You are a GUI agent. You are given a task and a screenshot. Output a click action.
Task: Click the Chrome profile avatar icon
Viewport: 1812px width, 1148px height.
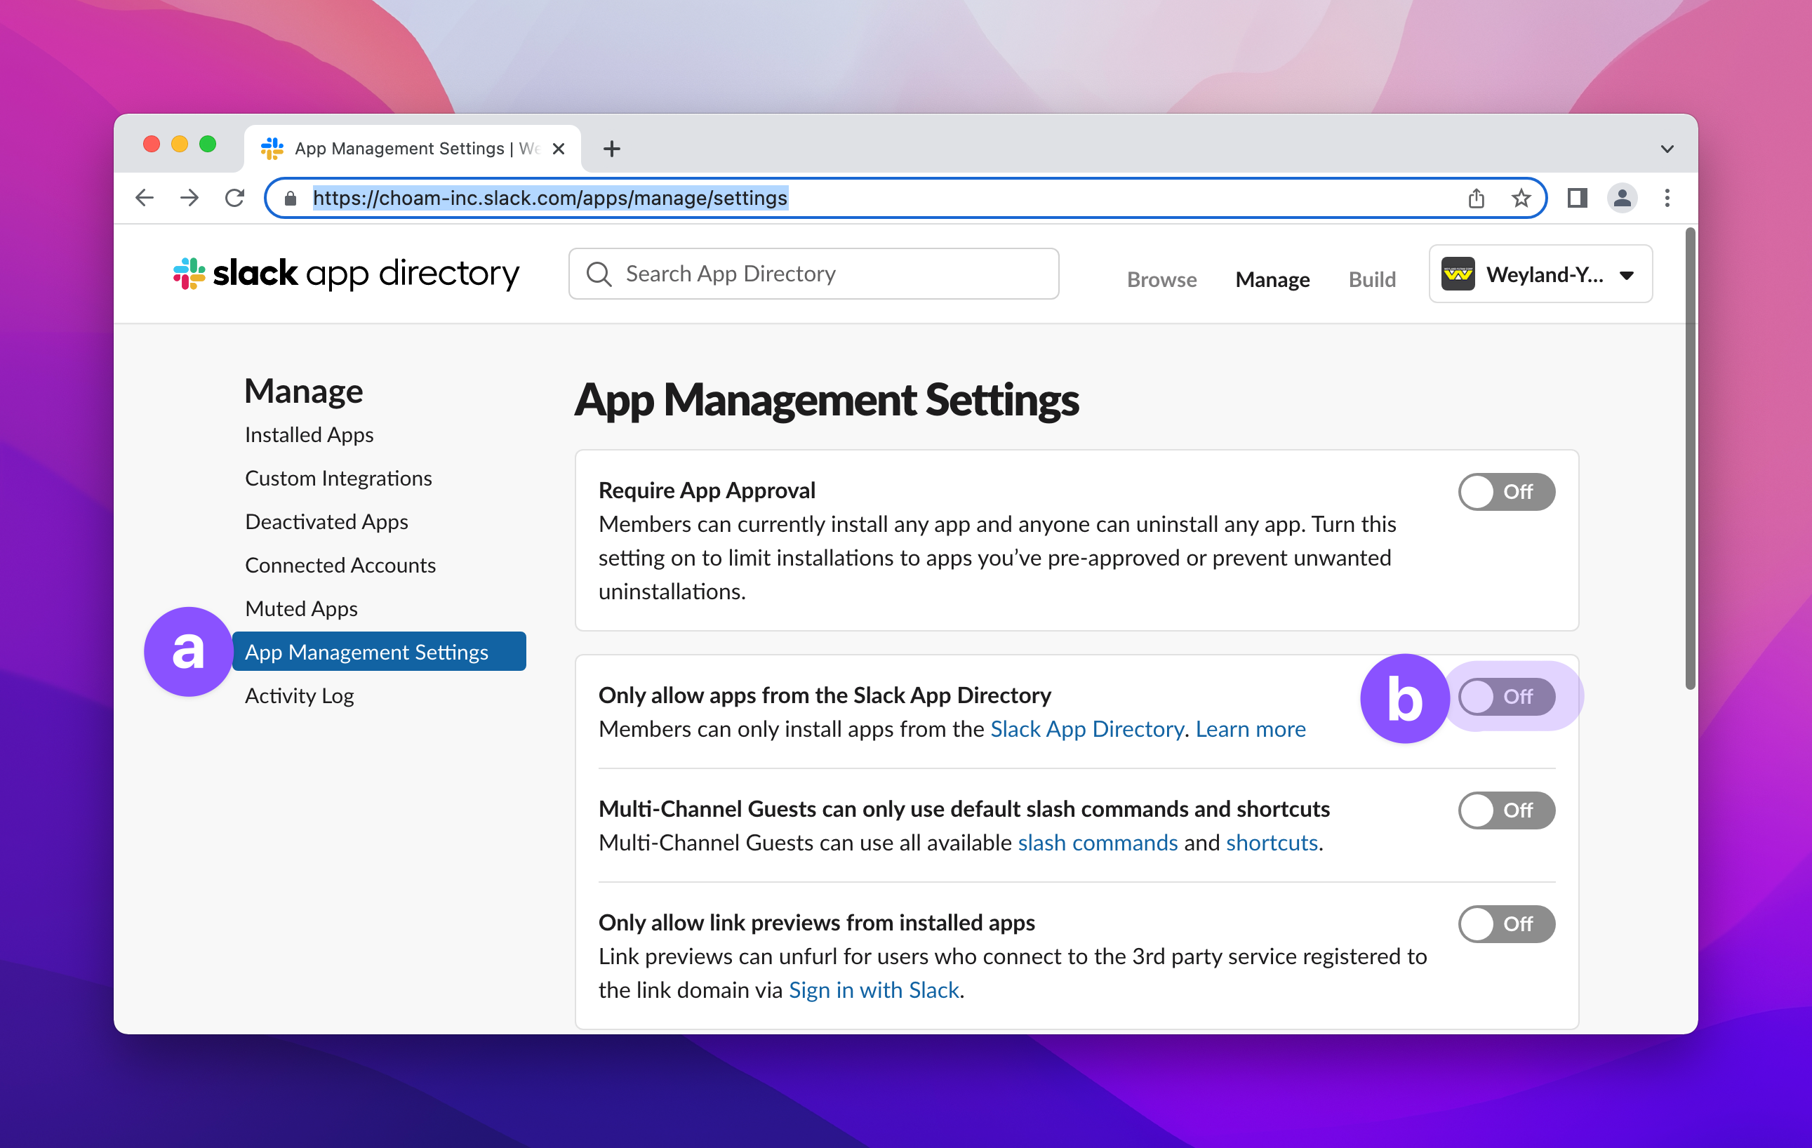coord(1622,198)
